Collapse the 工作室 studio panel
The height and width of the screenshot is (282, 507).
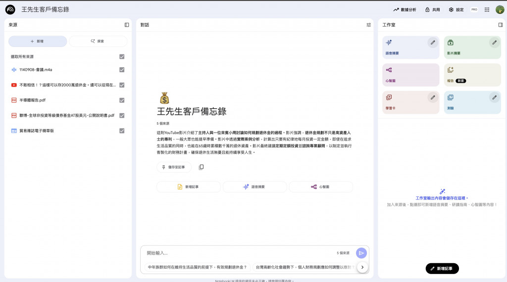501,25
